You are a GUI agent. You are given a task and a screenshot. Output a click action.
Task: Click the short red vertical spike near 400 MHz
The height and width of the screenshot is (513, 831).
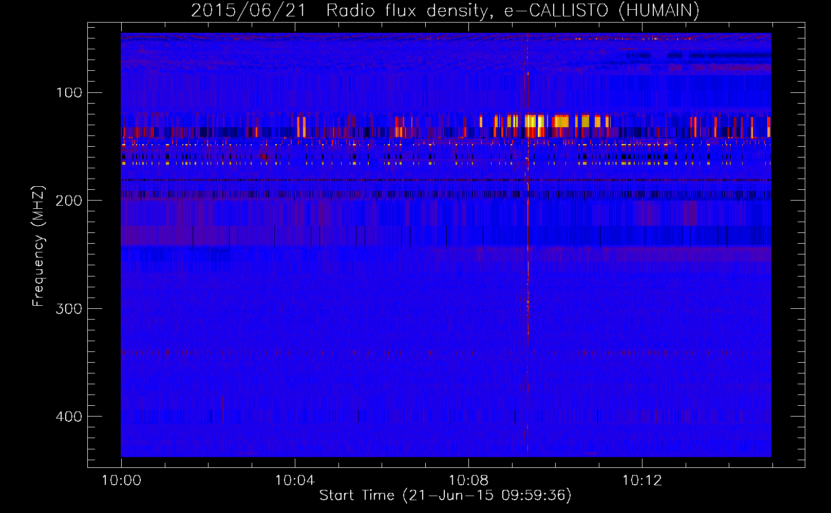coord(222,409)
